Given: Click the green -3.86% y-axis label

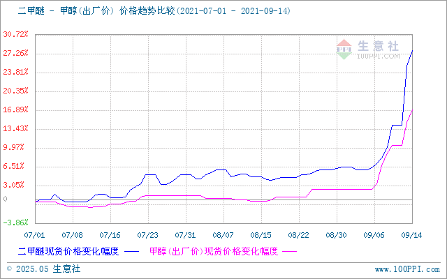Looking at the screenshot, I should 15,223.
